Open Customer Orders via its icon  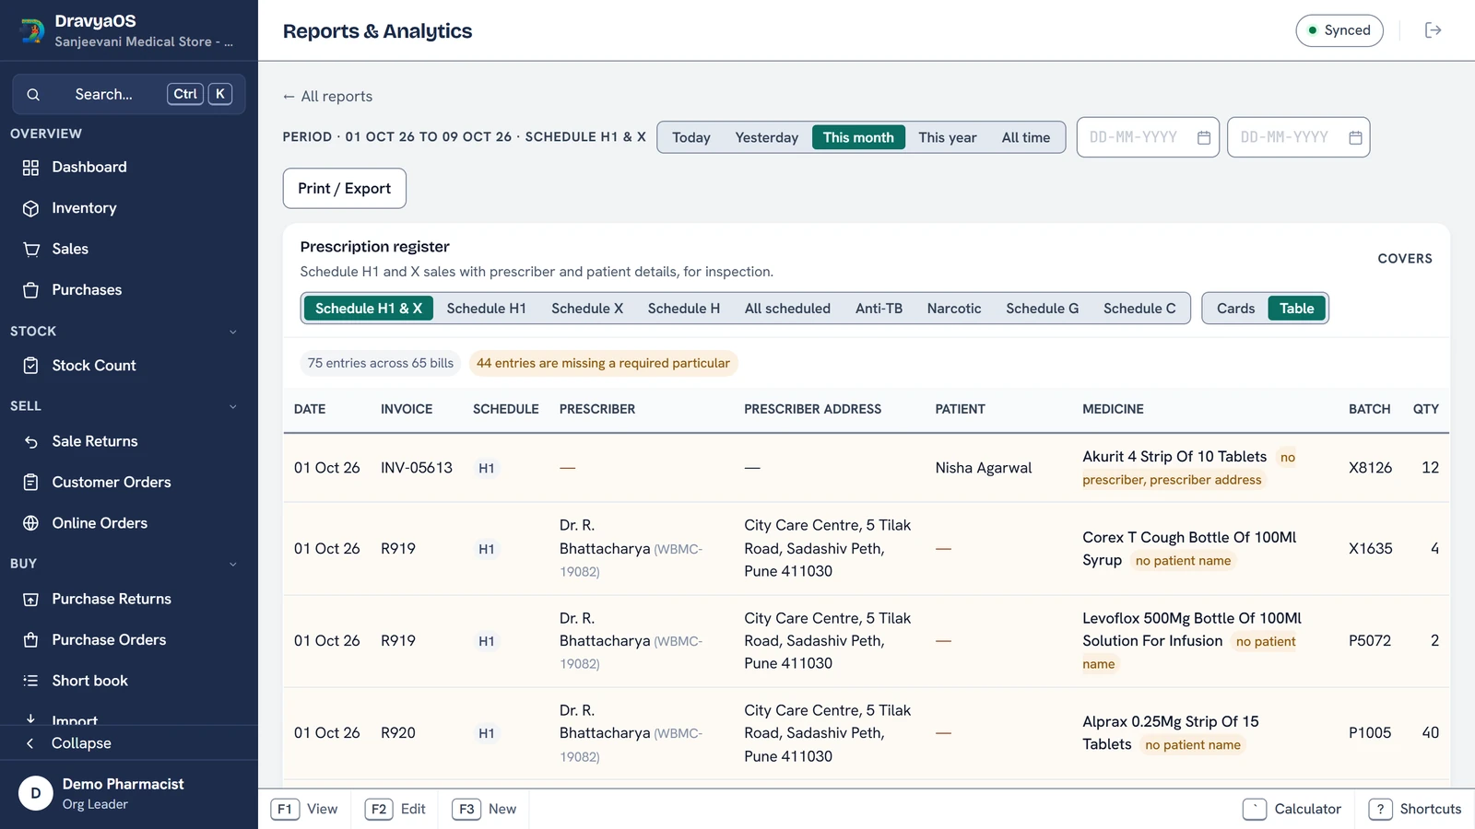tap(30, 482)
